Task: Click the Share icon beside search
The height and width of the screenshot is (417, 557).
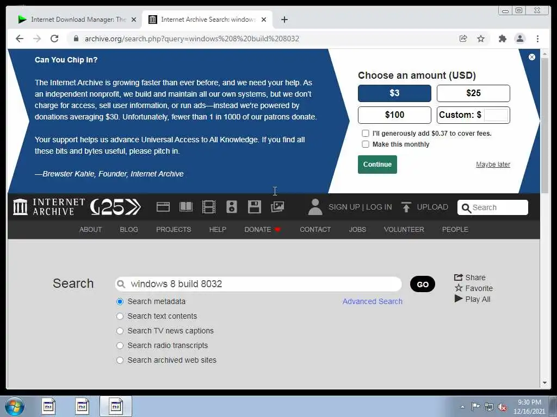Action: click(x=458, y=277)
